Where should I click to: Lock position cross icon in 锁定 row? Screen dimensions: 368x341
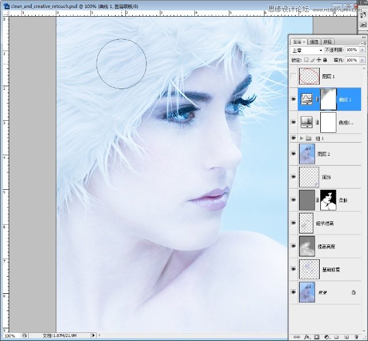point(319,60)
